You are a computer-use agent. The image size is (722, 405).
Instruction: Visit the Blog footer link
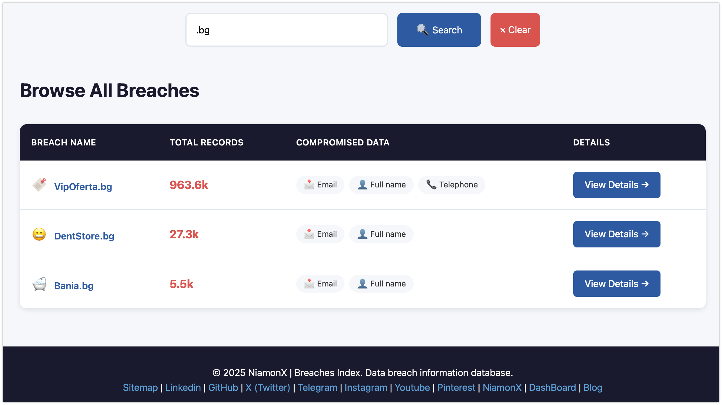pos(593,388)
